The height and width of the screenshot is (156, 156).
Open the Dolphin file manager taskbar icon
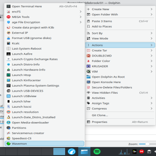(84, 151)
